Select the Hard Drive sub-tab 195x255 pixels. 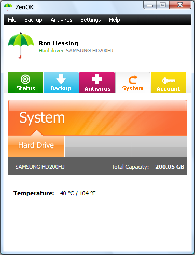pyautogui.click(x=36, y=146)
